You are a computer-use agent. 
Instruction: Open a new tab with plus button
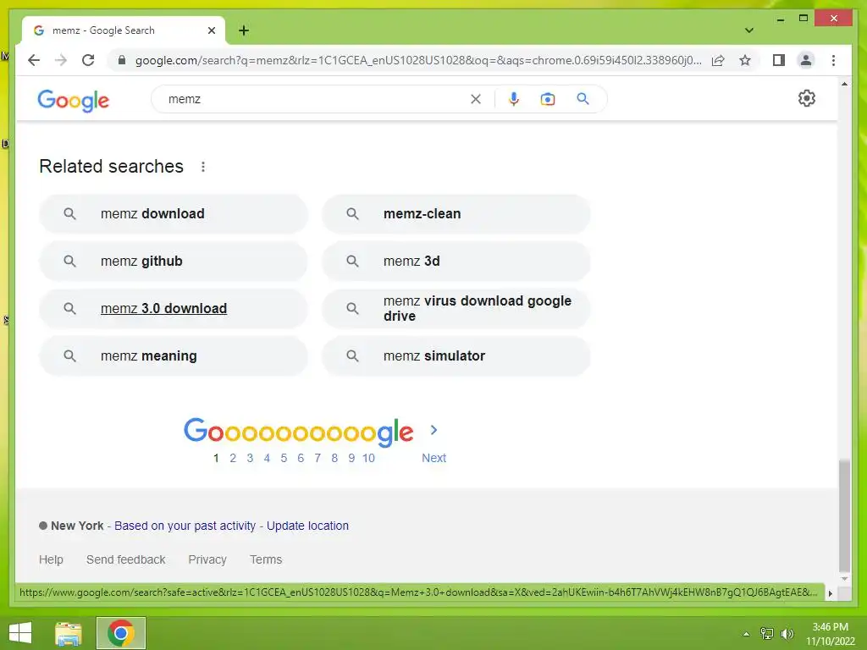coord(244,30)
